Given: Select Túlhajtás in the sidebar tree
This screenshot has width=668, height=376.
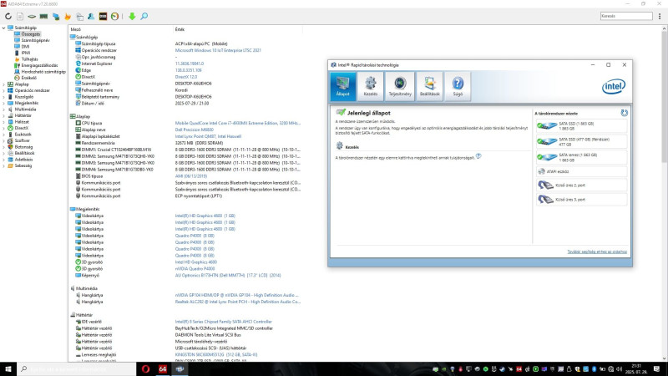Looking at the screenshot, I should (29, 59).
